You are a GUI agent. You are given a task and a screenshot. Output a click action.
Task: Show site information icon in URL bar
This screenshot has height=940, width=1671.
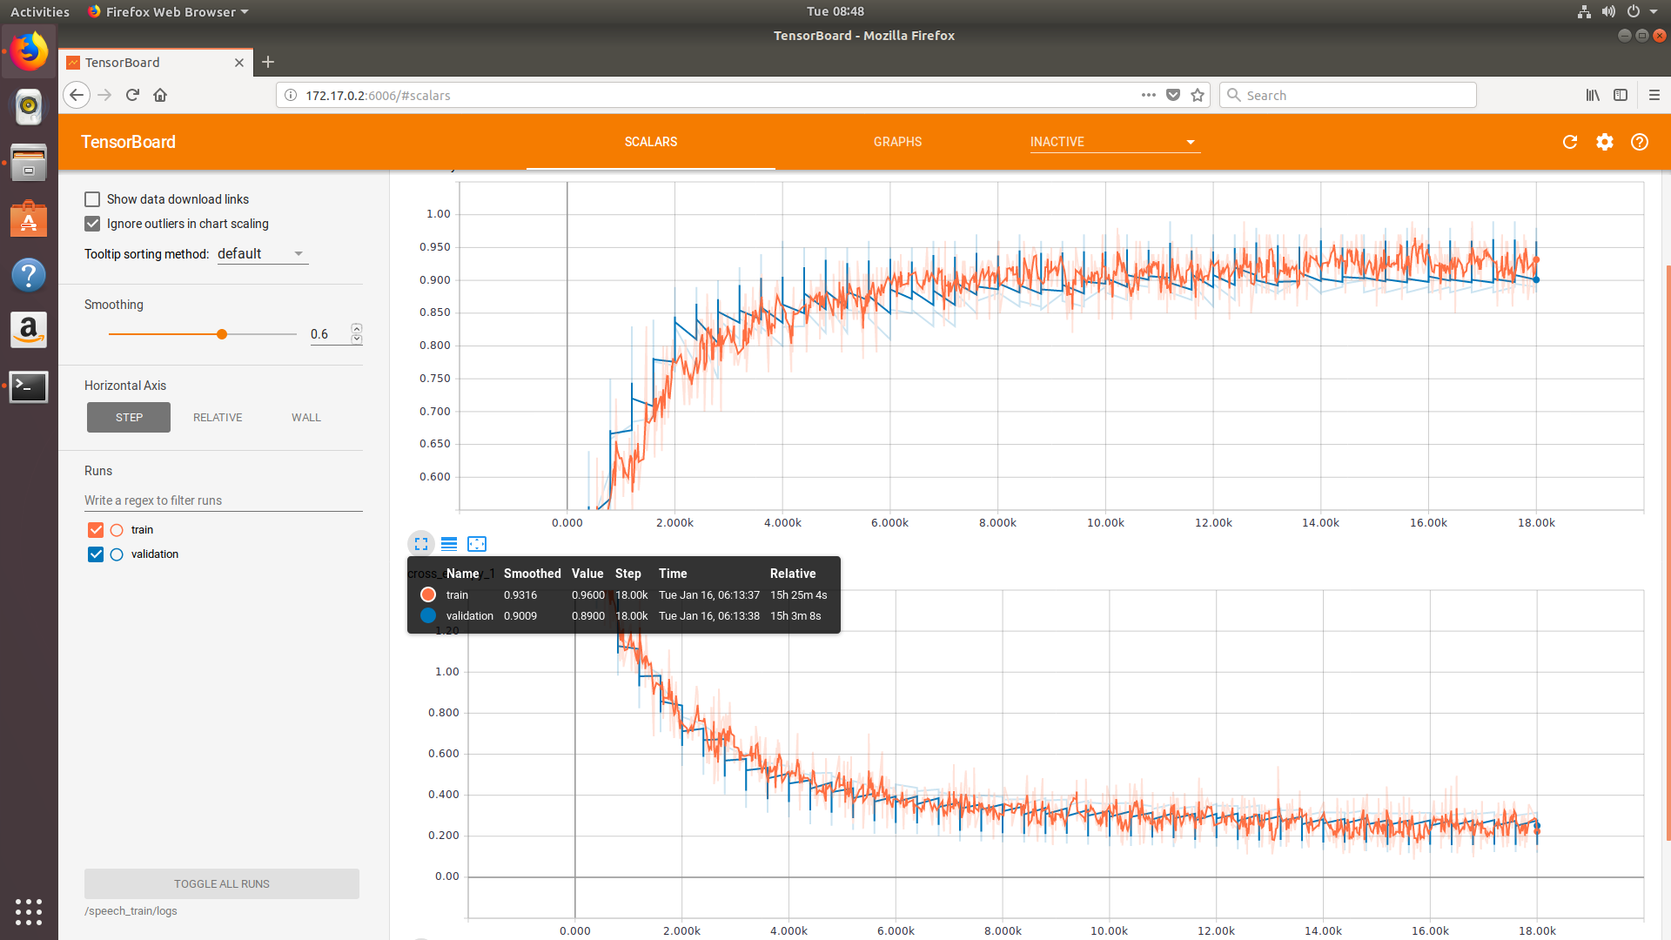pyautogui.click(x=291, y=95)
